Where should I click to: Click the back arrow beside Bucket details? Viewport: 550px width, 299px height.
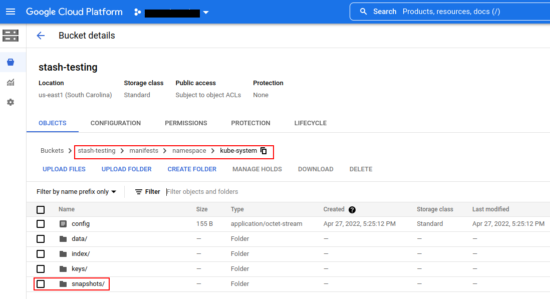(41, 36)
